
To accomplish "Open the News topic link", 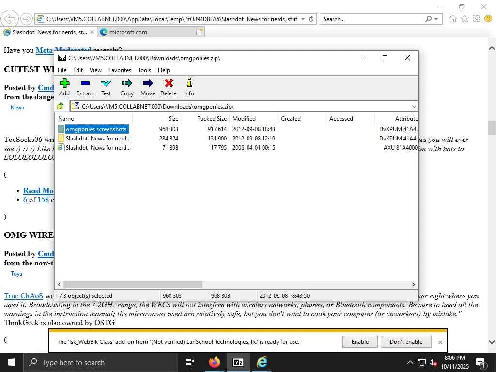I will point(17,108).
